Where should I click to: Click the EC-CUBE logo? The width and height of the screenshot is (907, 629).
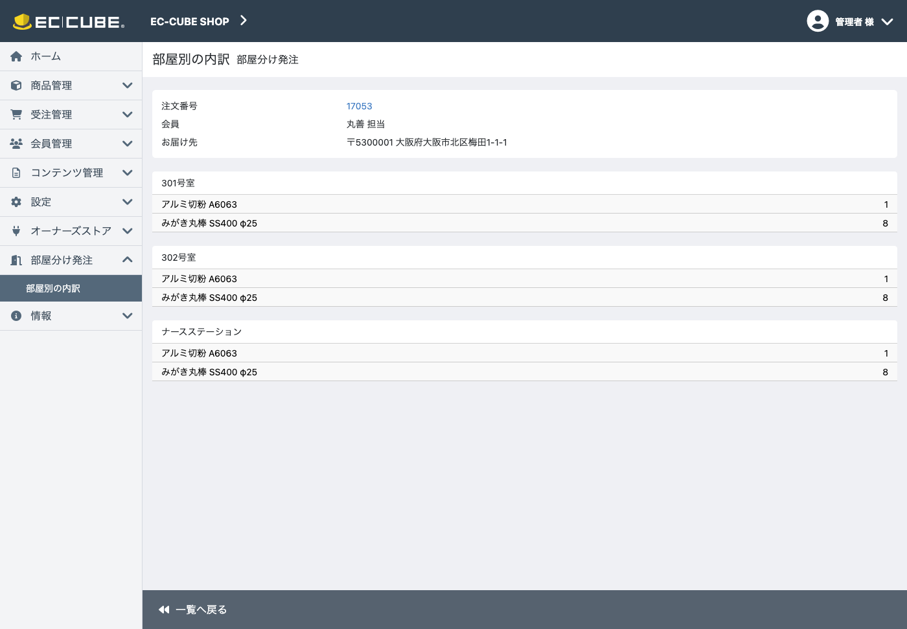(69, 21)
